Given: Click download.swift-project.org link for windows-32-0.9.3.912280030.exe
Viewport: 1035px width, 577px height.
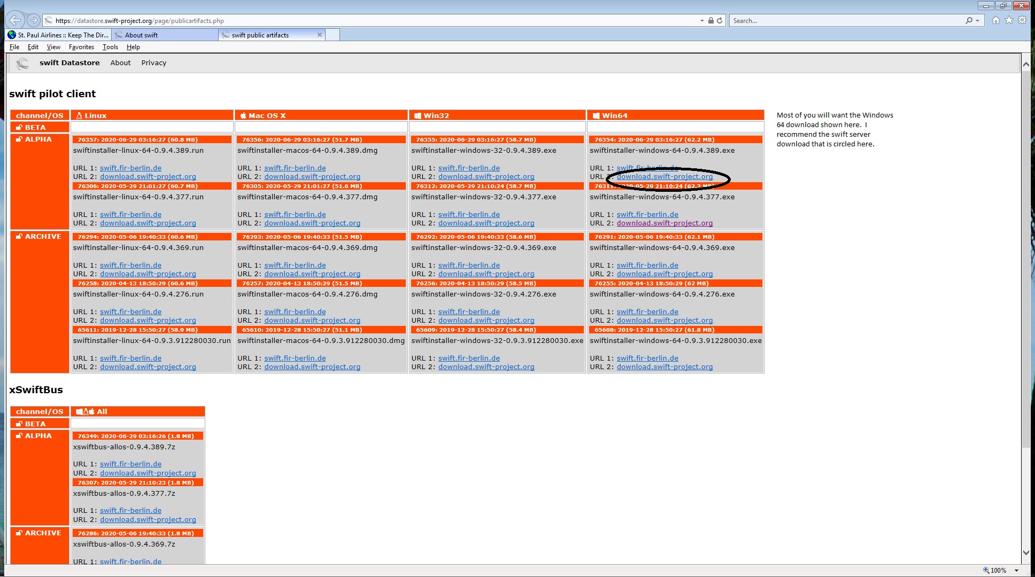Looking at the screenshot, I should (486, 367).
